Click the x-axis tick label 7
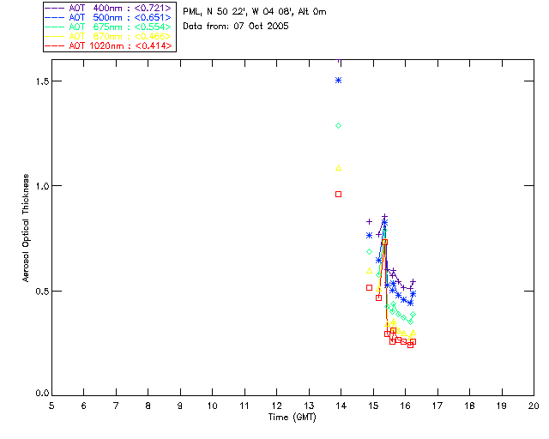The height and width of the screenshot is (439, 549). 116,406
